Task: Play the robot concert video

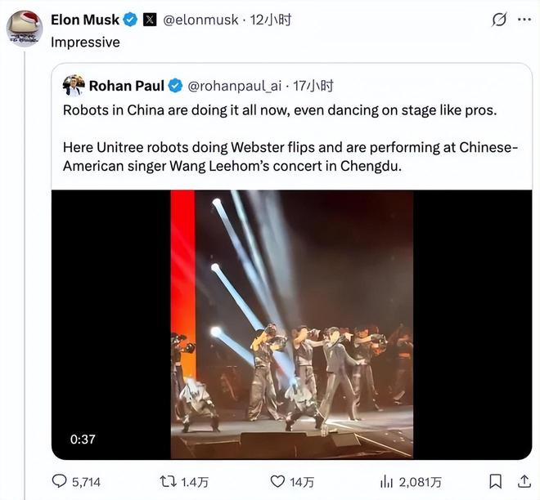Action: point(291,324)
